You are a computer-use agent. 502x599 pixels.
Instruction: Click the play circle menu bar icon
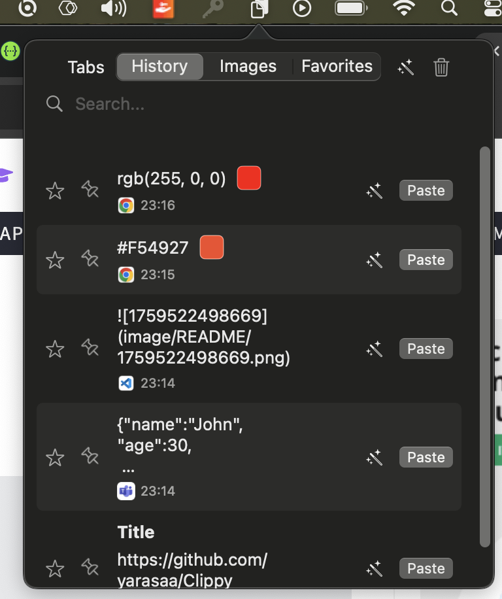click(x=301, y=9)
